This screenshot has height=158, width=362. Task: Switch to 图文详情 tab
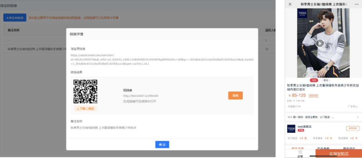point(298,148)
